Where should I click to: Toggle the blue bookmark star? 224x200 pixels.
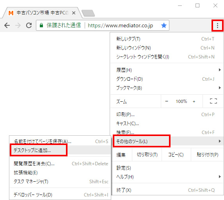(x=164, y=26)
